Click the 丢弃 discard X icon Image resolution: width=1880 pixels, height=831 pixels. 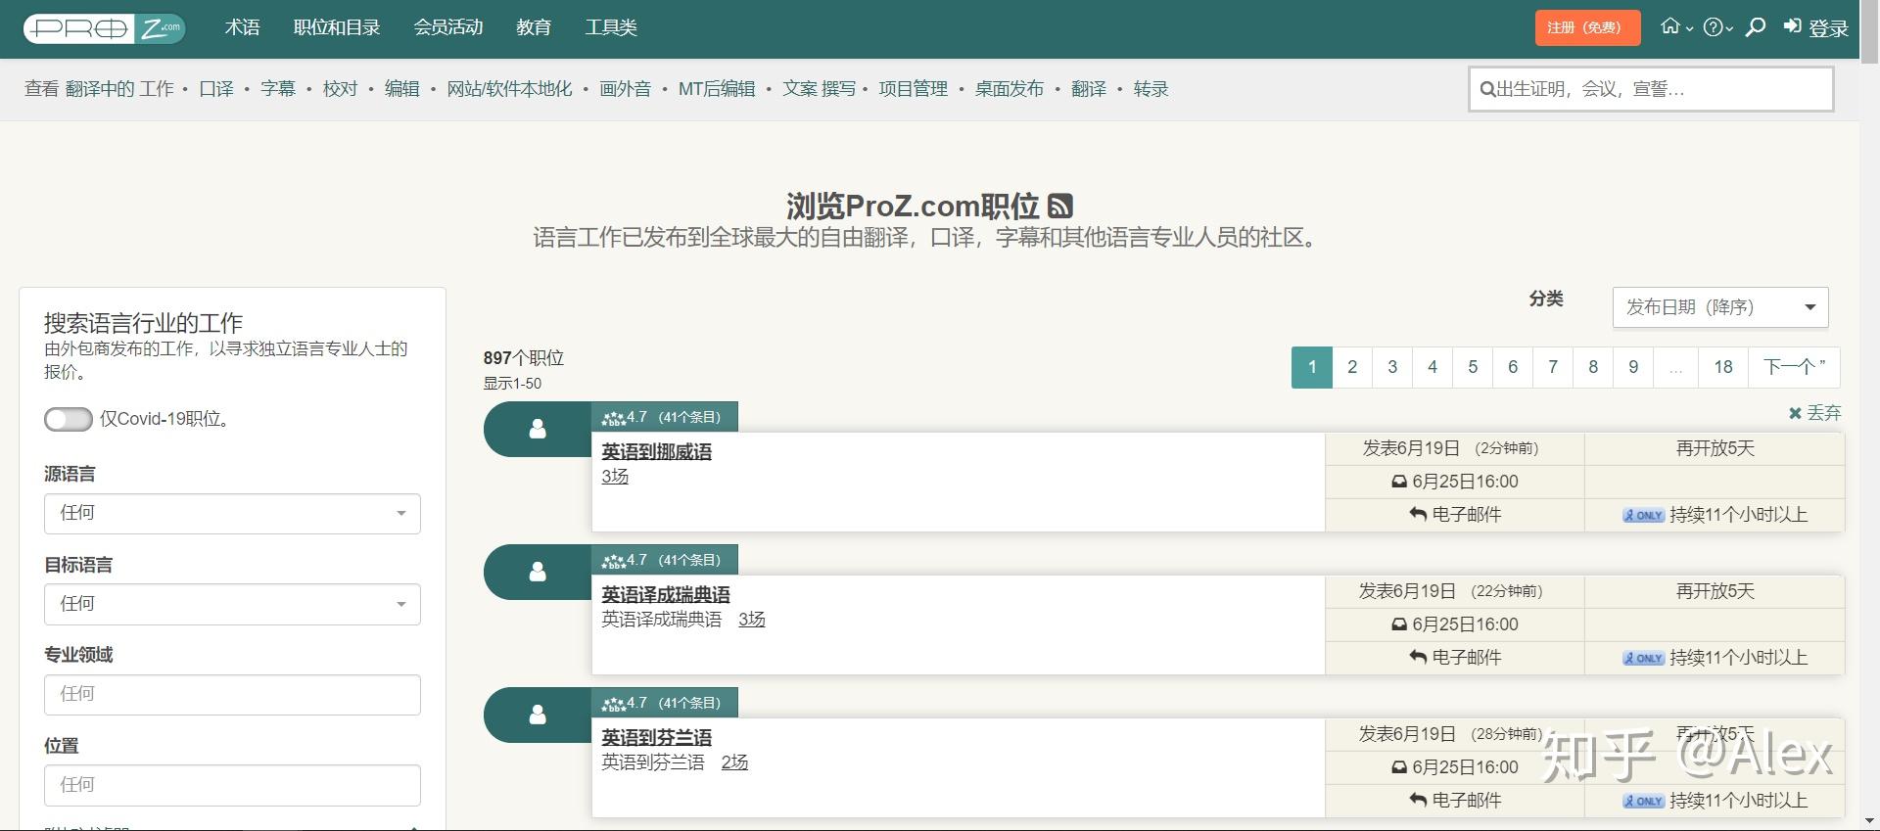click(1795, 413)
